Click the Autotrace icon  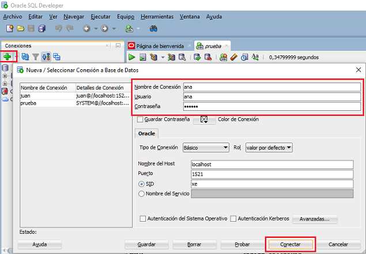[x=171, y=57]
